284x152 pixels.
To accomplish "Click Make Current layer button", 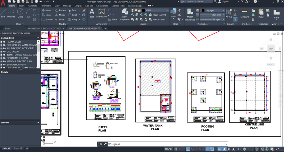I will [x=159, y=15].
